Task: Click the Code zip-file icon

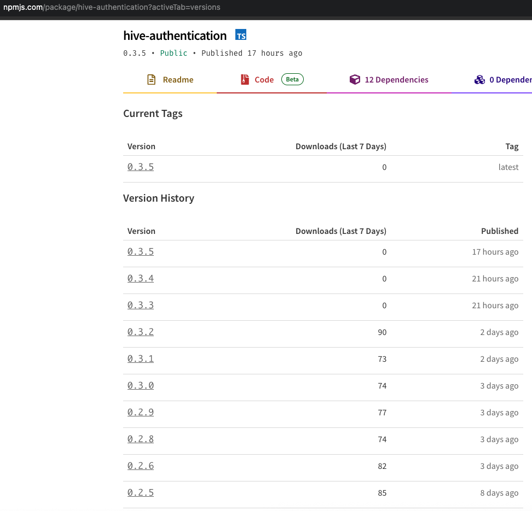Action: (245, 80)
